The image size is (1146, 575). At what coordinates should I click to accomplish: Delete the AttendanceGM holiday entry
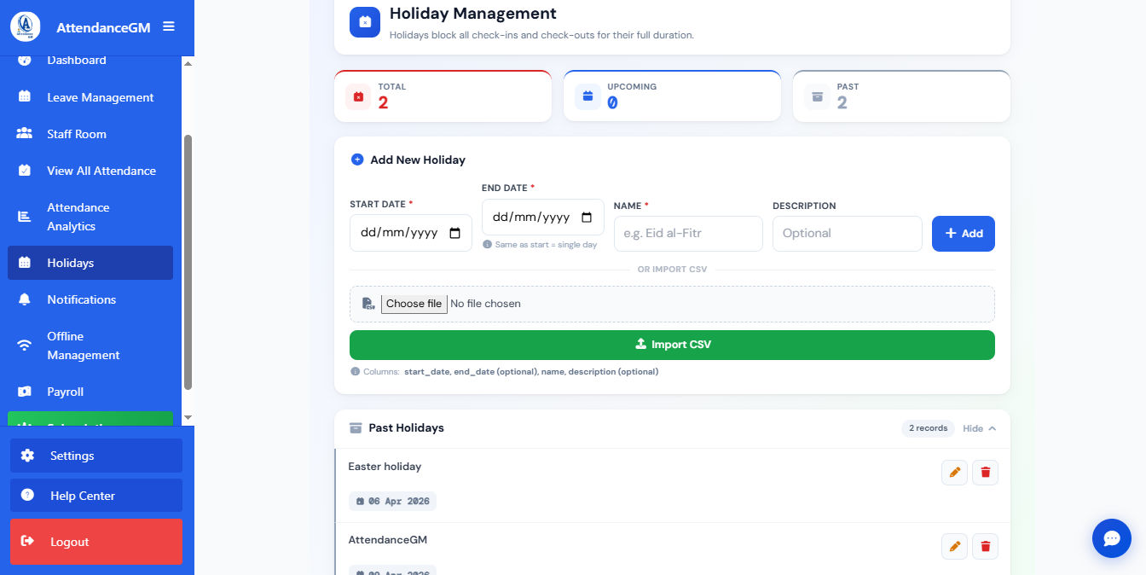coord(985,546)
